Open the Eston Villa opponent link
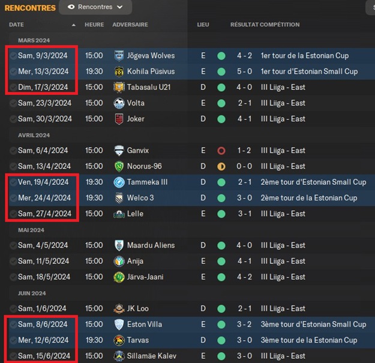 [x=145, y=324]
